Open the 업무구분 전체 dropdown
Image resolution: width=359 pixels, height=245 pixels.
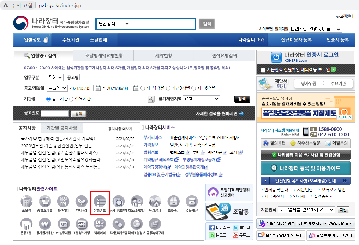click(x=55, y=78)
